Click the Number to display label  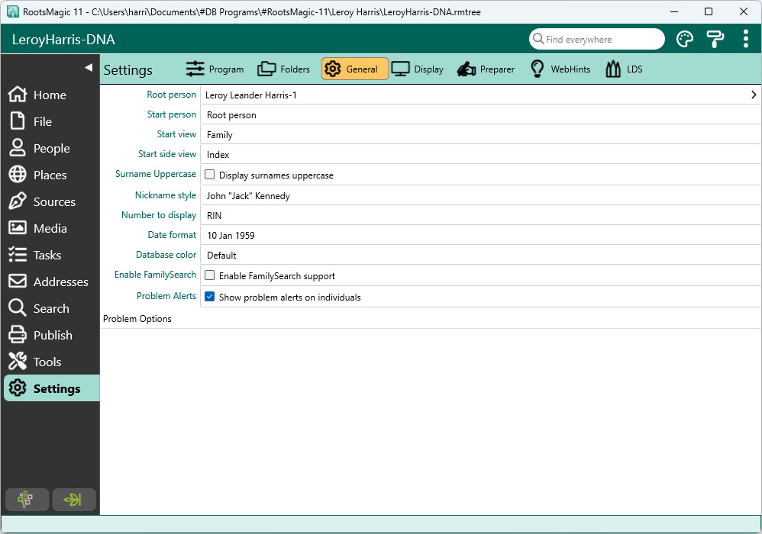[x=158, y=215]
